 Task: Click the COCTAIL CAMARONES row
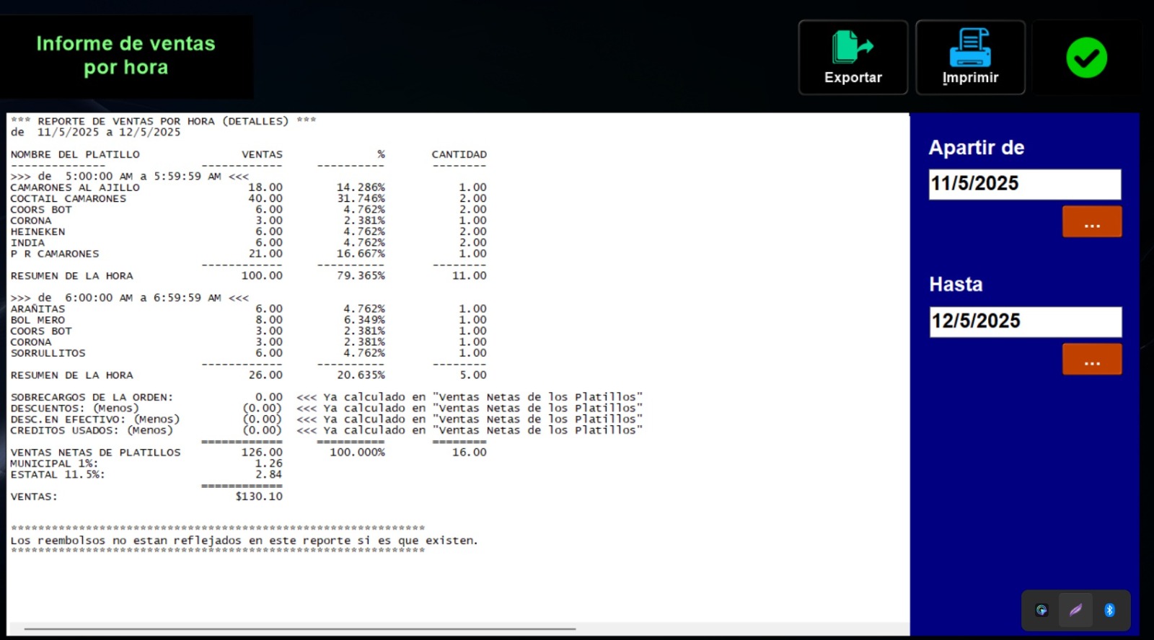[69, 199]
